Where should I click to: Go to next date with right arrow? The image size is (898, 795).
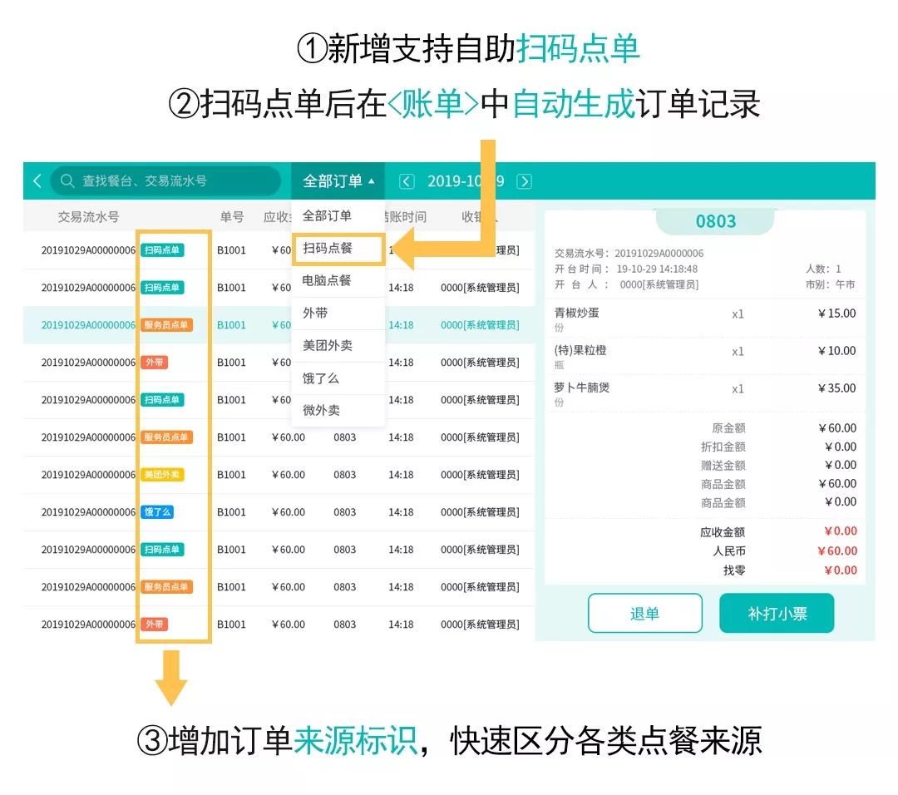coord(524,181)
